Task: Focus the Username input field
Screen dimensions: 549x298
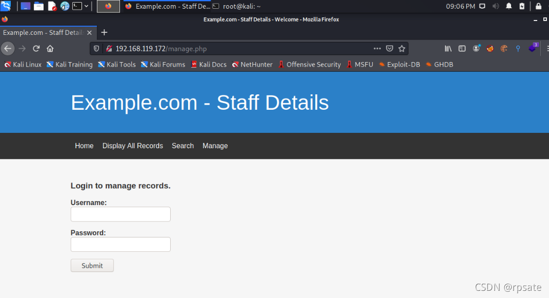Action: pyautogui.click(x=120, y=214)
